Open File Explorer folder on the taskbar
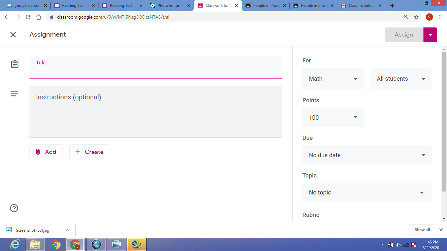The image size is (447, 251). (x=35, y=244)
